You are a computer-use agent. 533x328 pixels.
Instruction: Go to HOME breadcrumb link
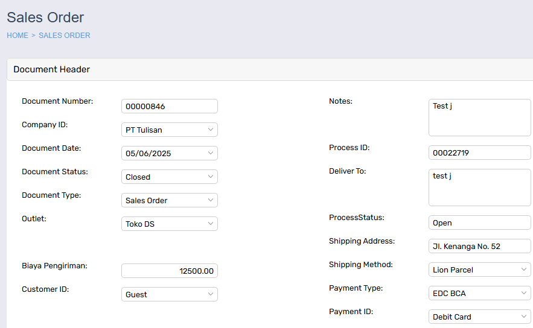tap(18, 36)
